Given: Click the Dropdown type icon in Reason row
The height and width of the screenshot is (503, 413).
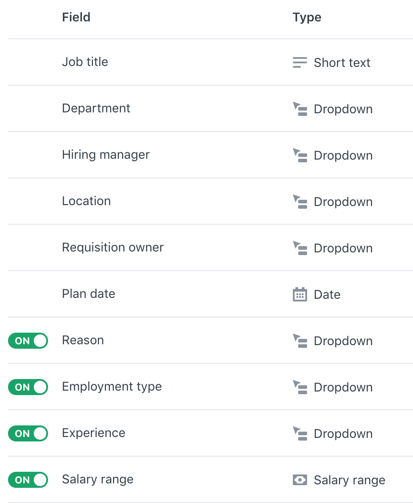Looking at the screenshot, I should tap(300, 341).
